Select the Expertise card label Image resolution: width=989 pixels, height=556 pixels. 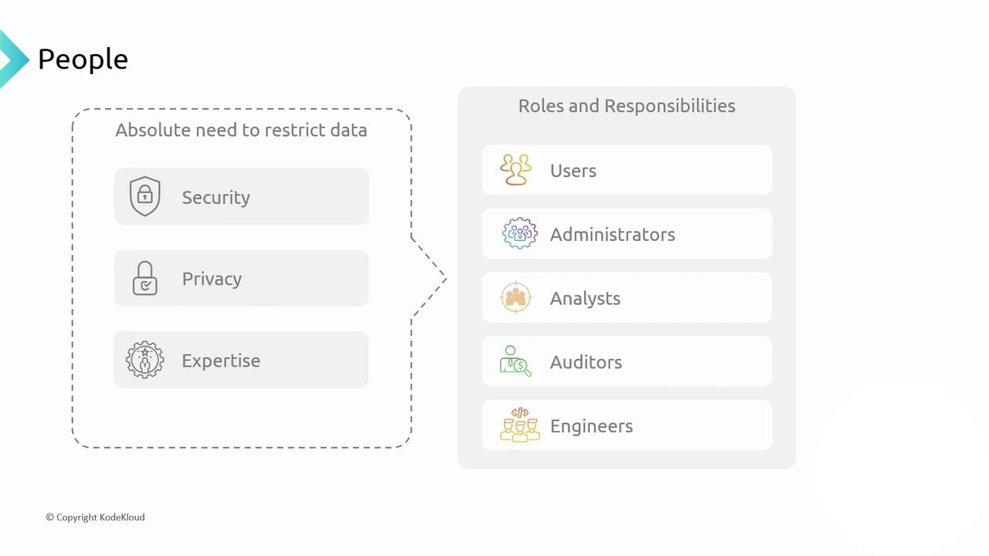[x=221, y=361]
